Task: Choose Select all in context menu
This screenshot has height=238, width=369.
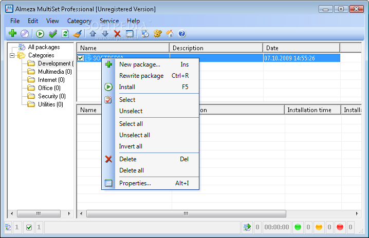Action: (151, 124)
